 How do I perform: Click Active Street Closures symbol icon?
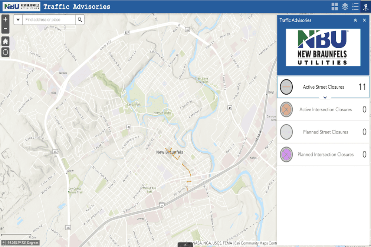pos(286,87)
